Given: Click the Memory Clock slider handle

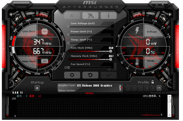Looking at the screenshot, I should point(111,59).
